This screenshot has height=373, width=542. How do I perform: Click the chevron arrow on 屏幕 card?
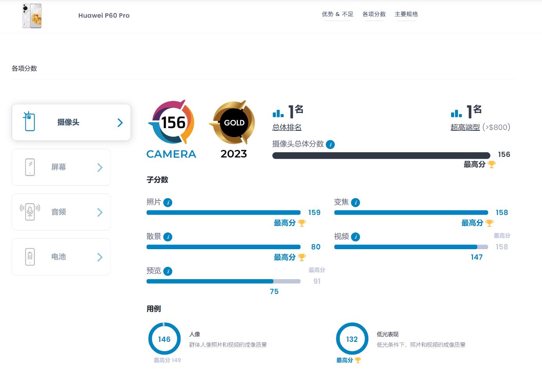(100, 167)
